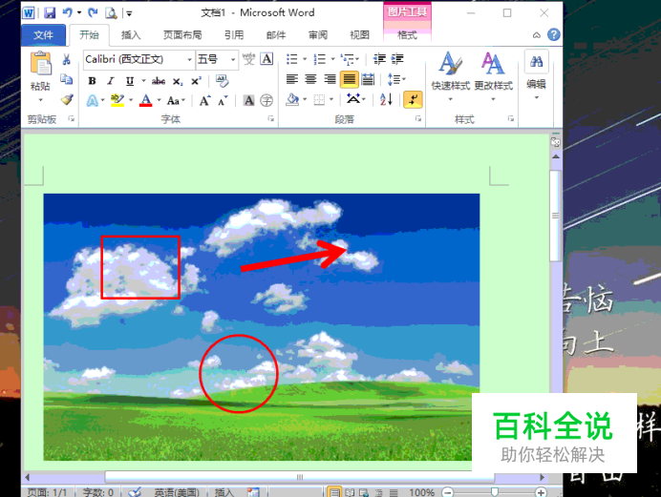661x497 pixels.
Task: Open the File tab
Action: (x=43, y=35)
